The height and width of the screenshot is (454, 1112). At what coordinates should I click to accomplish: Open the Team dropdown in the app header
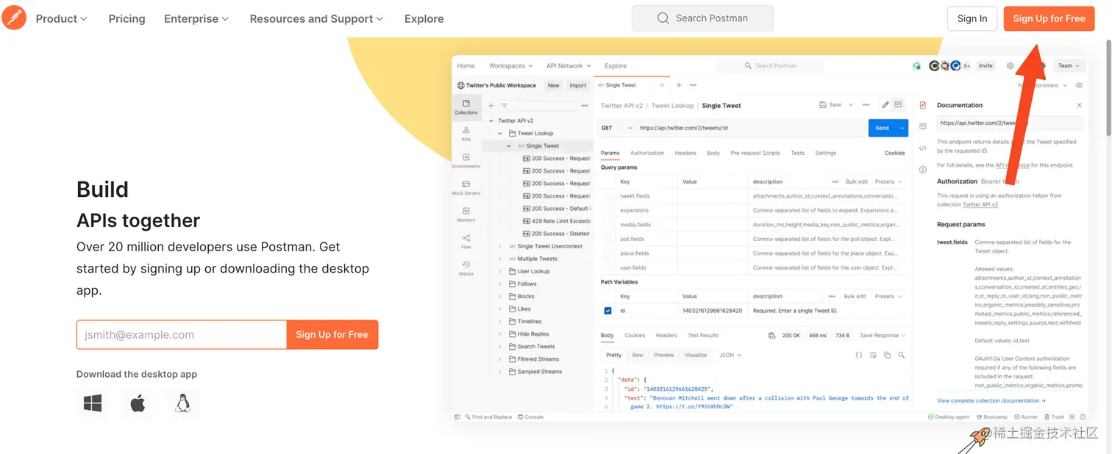click(x=1069, y=65)
